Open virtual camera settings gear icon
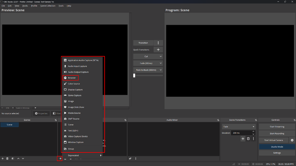The height and width of the screenshot is (166, 296). pyautogui.click(x=292, y=140)
